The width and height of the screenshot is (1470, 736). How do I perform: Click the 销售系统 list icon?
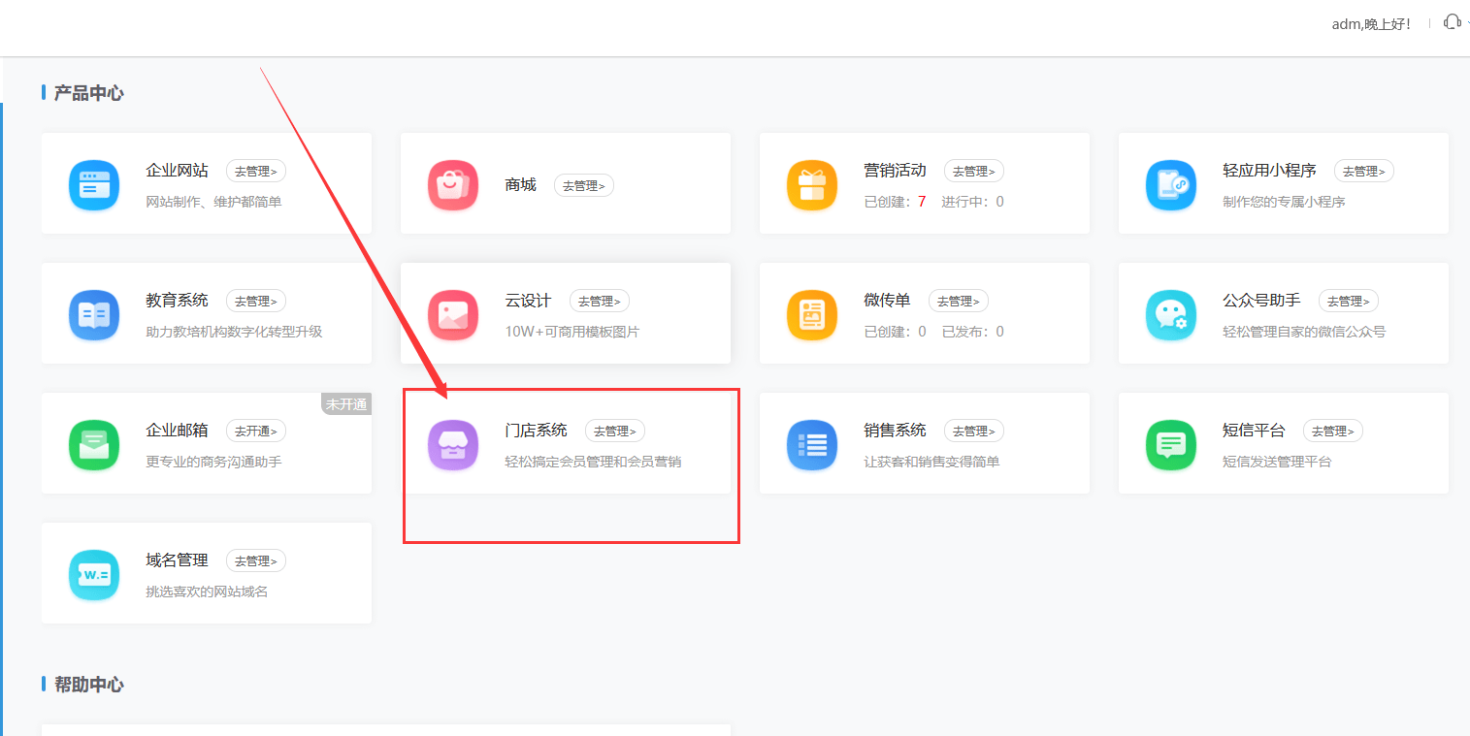(x=811, y=444)
